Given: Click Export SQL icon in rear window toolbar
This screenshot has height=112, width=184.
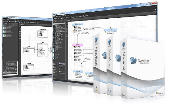Looking at the screenshot, I should point(37,23).
